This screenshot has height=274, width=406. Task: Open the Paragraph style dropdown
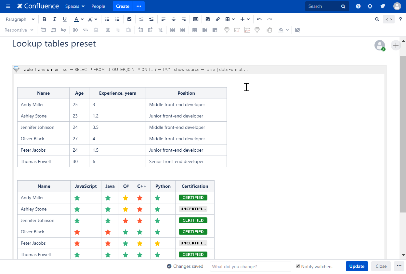coord(20,20)
